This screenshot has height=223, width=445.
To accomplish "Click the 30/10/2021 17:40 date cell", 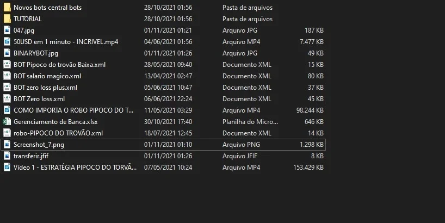I will (168, 121).
